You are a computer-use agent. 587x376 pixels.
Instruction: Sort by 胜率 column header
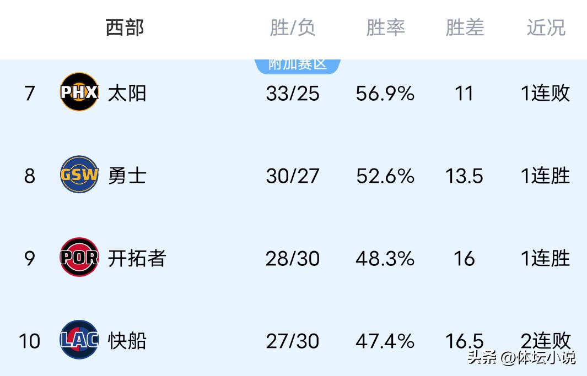[x=385, y=28]
